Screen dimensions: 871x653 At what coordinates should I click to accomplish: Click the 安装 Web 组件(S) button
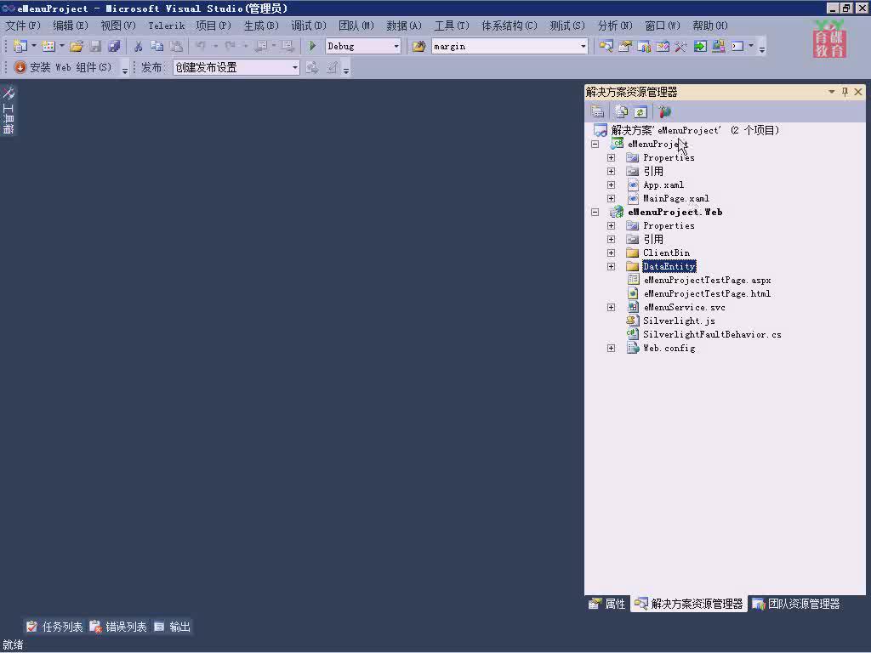pos(63,67)
